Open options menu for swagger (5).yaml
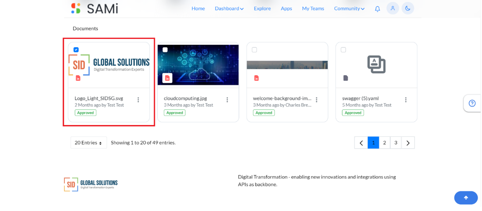This screenshot has width=482, height=211. pos(406,100)
